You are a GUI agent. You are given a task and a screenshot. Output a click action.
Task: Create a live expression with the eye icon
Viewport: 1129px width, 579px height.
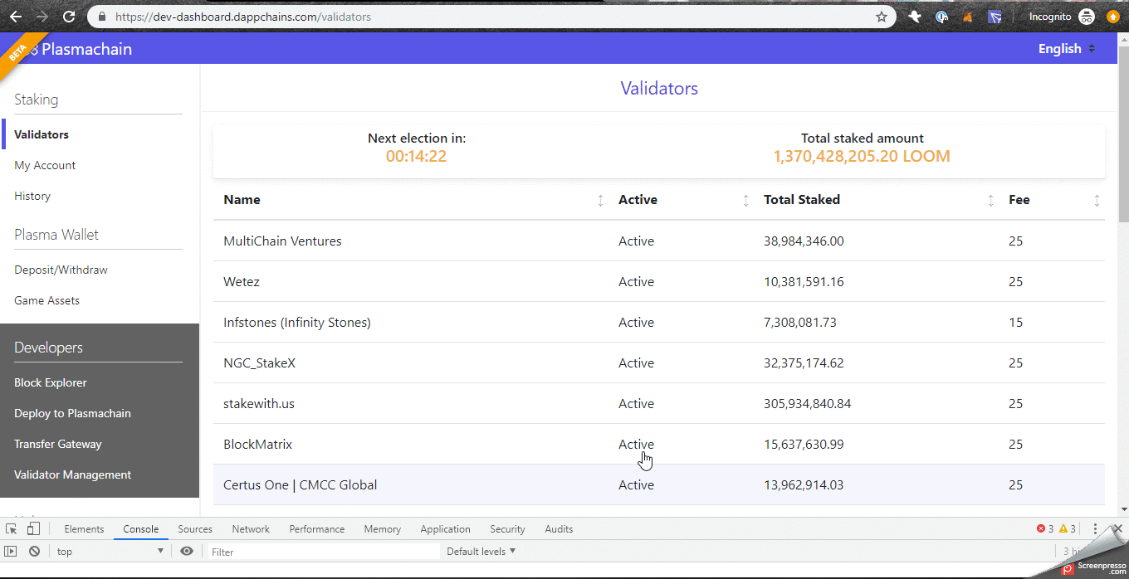pos(187,551)
